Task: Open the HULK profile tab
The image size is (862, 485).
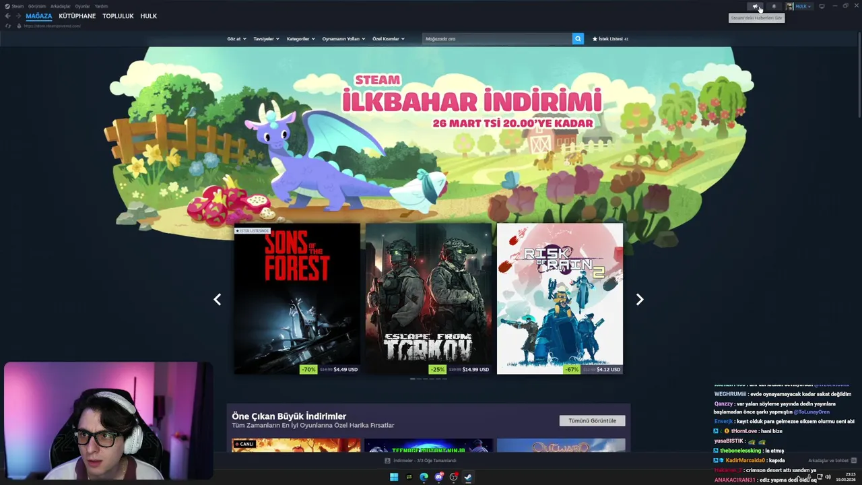Action: (148, 15)
